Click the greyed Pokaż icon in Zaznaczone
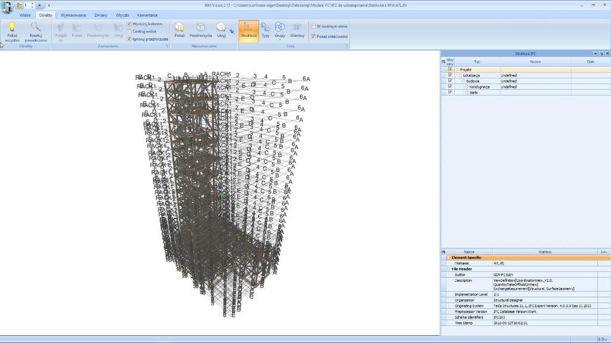611x343 pixels. coord(76,27)
